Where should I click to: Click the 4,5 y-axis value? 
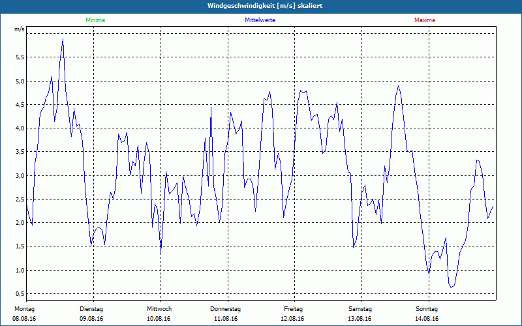[20, 105]
